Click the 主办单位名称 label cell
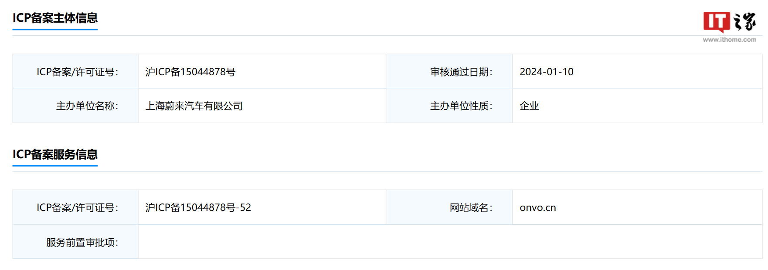Viewport: 768px width, 270px height. coord(87,106)
